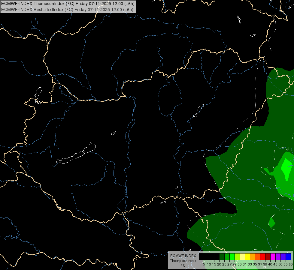Image resolution: width=294 pixels, height=270 pixels.
Task: Click legend tick label 37
Action: 260,264
